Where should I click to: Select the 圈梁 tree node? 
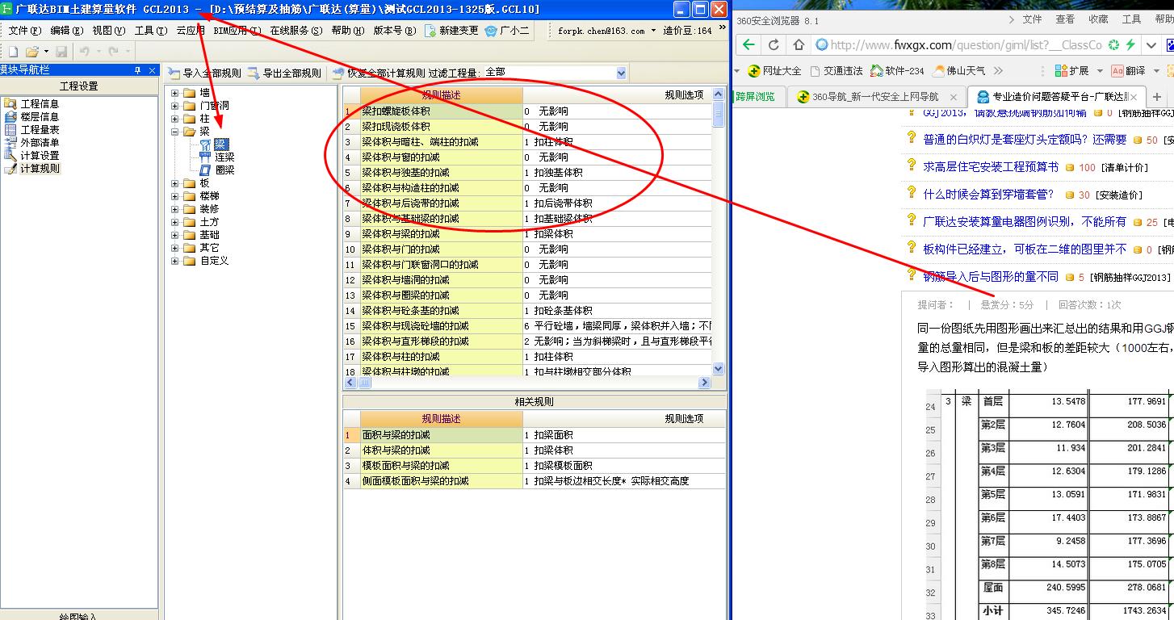pyautogui.click(x=224, y=170)
